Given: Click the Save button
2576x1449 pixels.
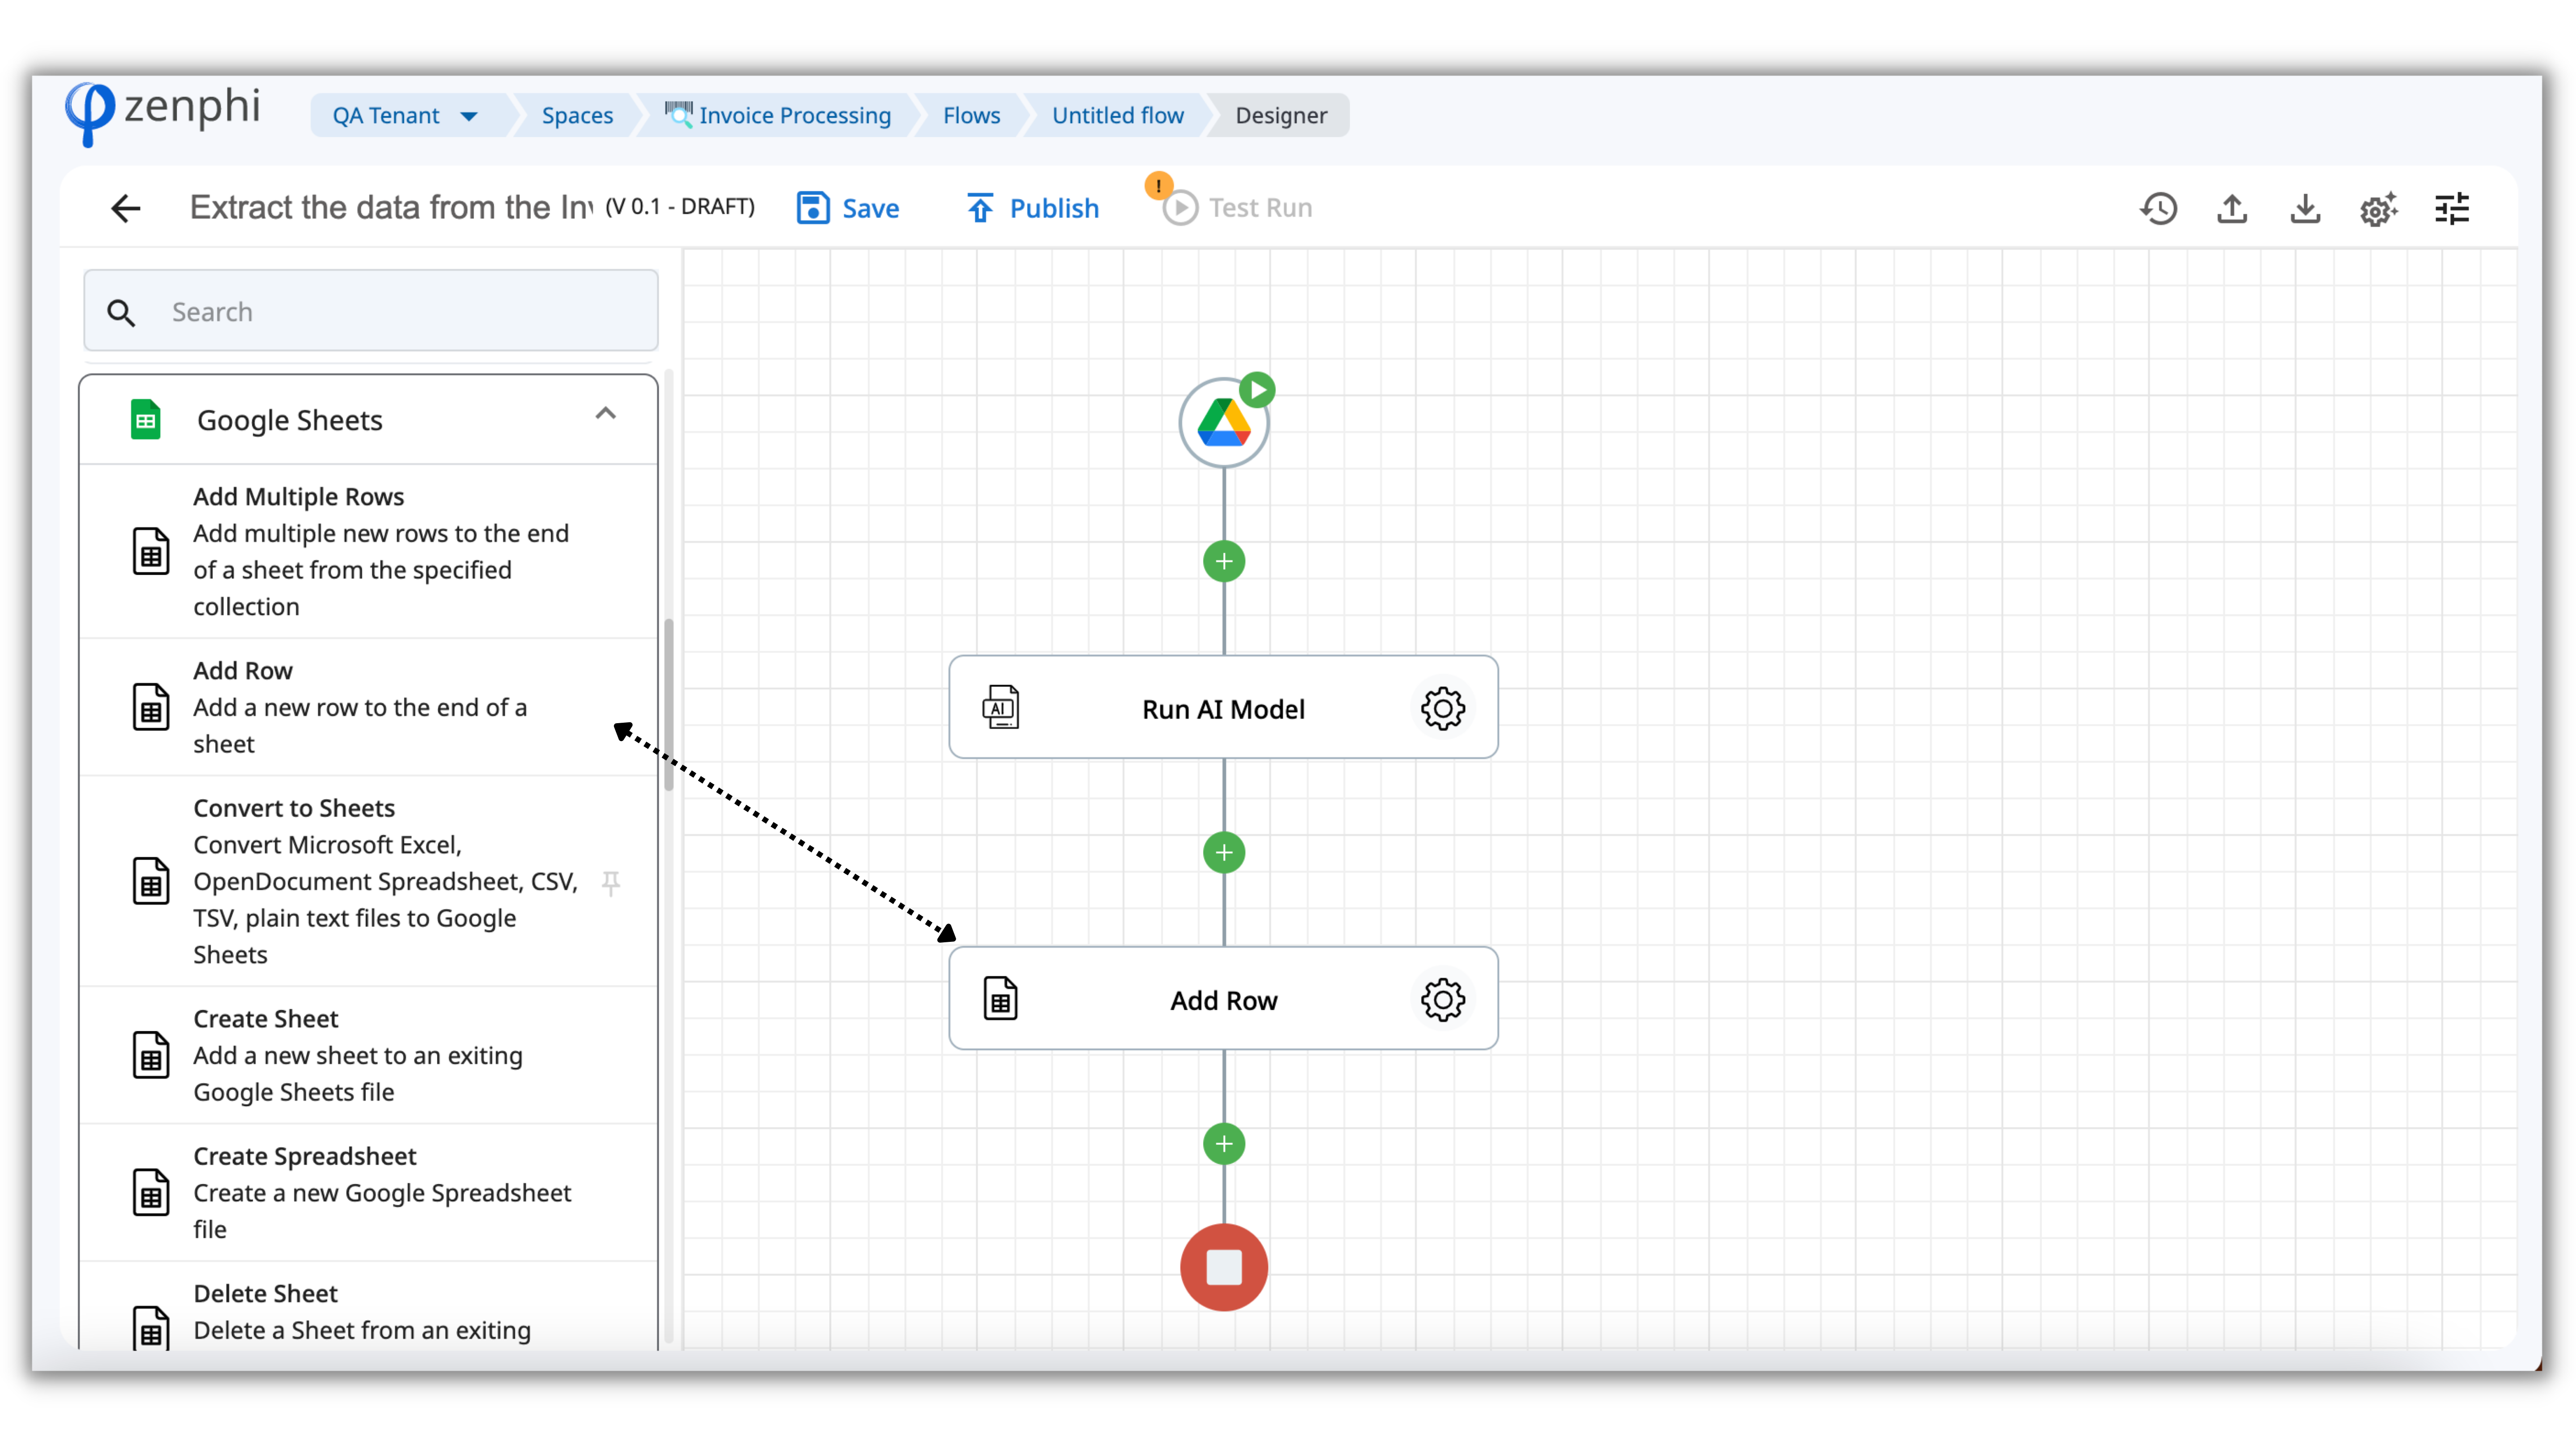Looking at the screenshot, I should 848,208.
